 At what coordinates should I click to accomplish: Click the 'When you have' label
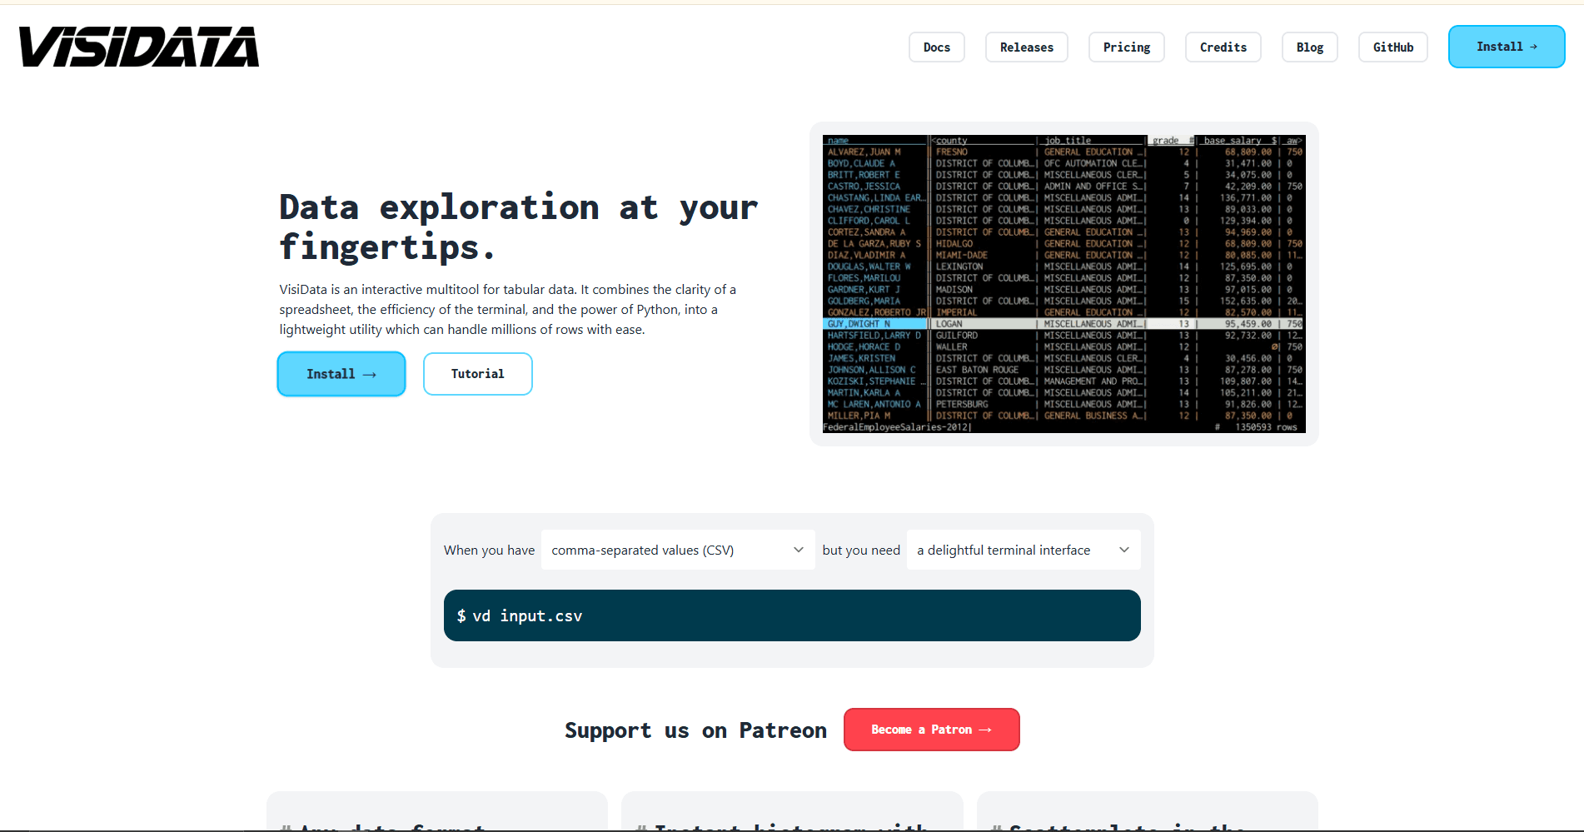pos(489,551)
